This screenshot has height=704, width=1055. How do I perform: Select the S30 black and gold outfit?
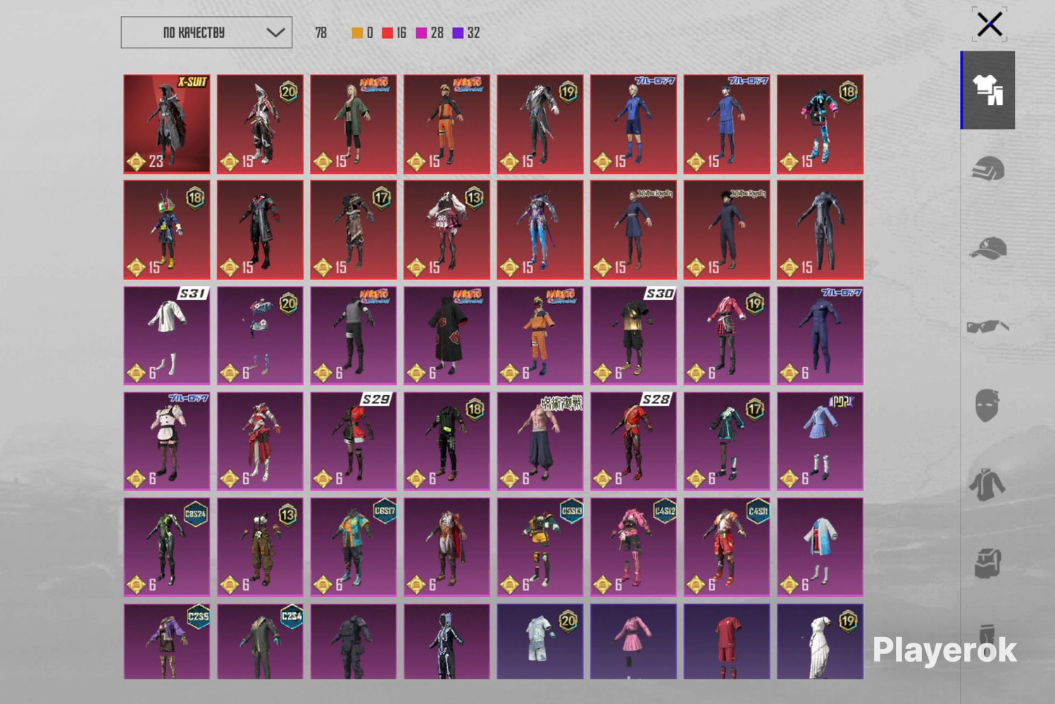(633, 335)
